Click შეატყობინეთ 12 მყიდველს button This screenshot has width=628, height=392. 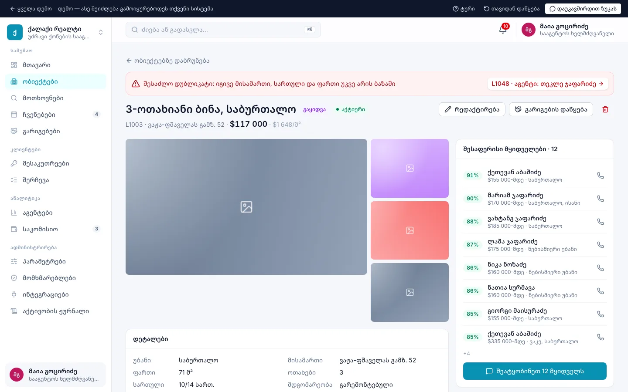click(535, 371)
